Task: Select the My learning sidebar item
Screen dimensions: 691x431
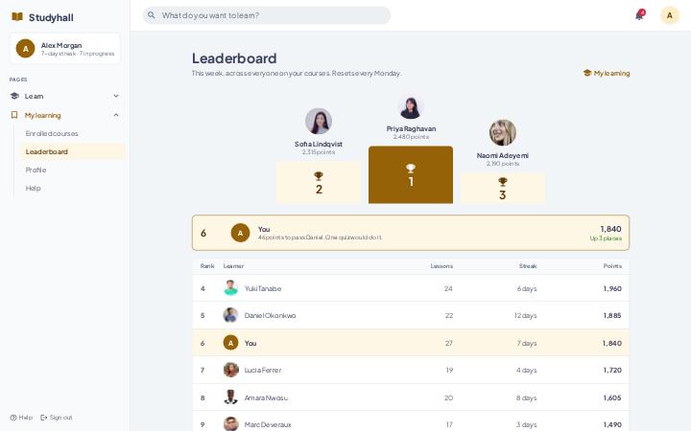Action: click(x=65, y=115)
